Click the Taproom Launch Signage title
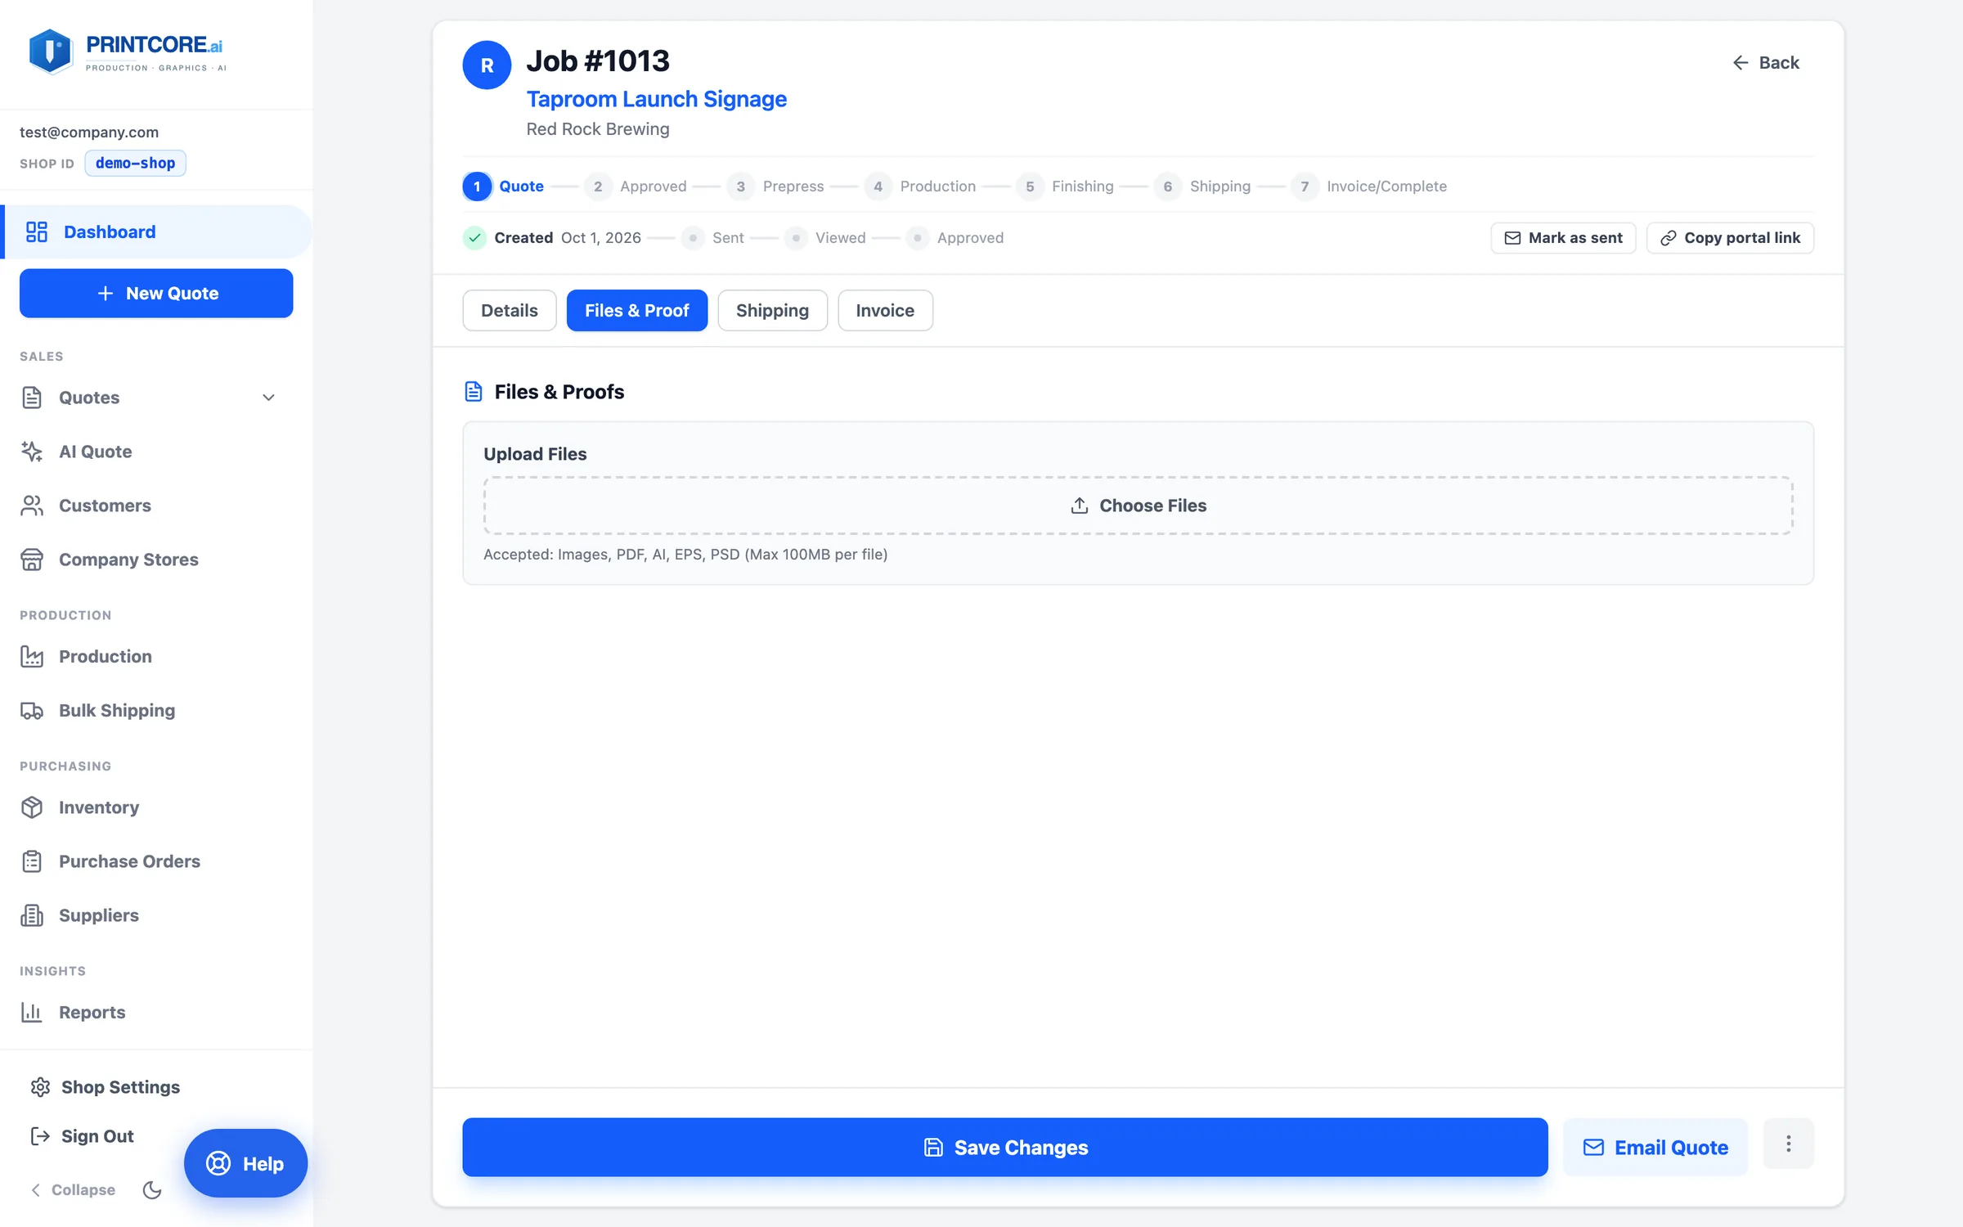Image resolution: width=1963 pixels, height=1227 pixels. click(x=656, y=99)
